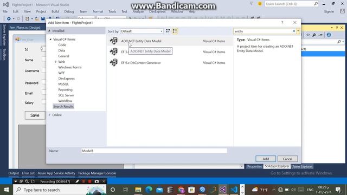Click the entity search input field
347x195 pixels.
coord(263,31)
